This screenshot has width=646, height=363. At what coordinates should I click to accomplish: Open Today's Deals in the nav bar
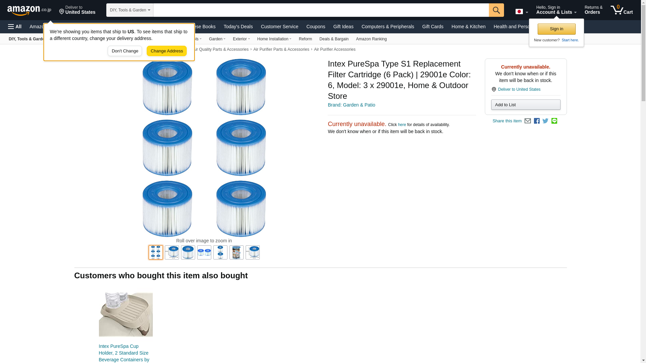point(238,27)
